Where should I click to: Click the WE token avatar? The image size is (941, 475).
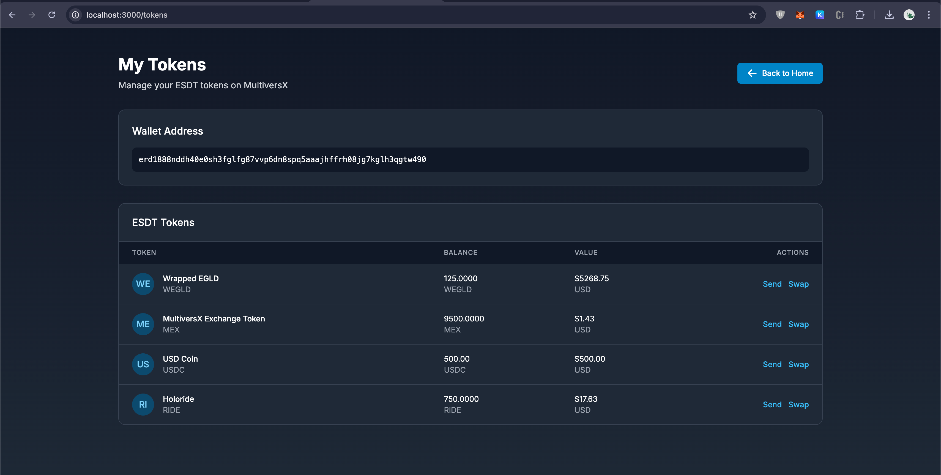(143, 284)
